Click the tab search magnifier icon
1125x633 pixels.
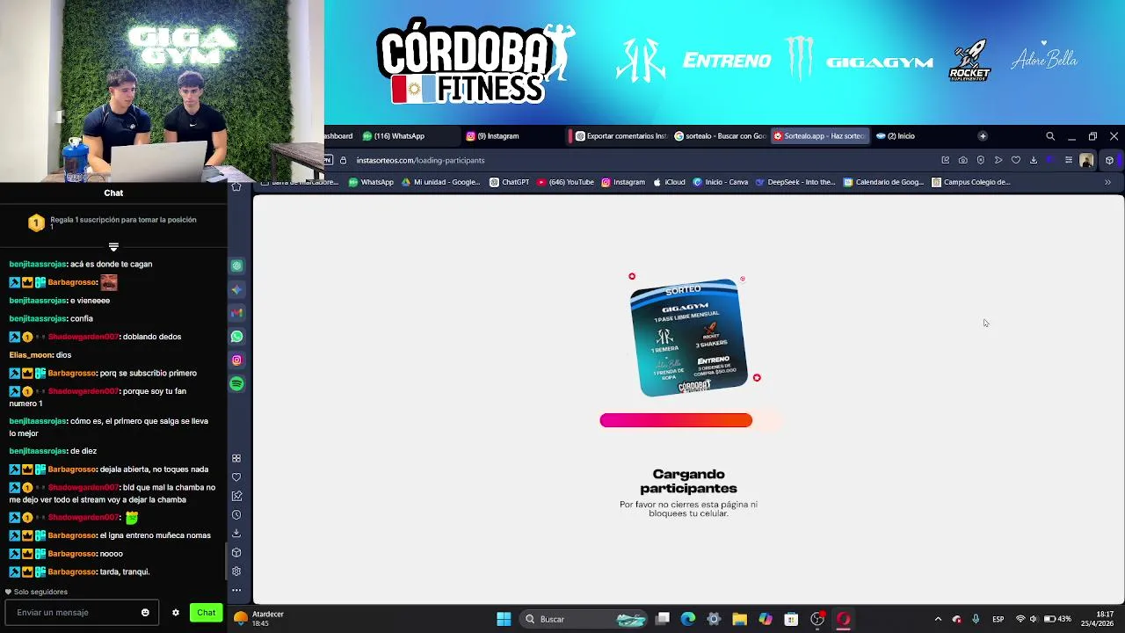point(1050,136)
